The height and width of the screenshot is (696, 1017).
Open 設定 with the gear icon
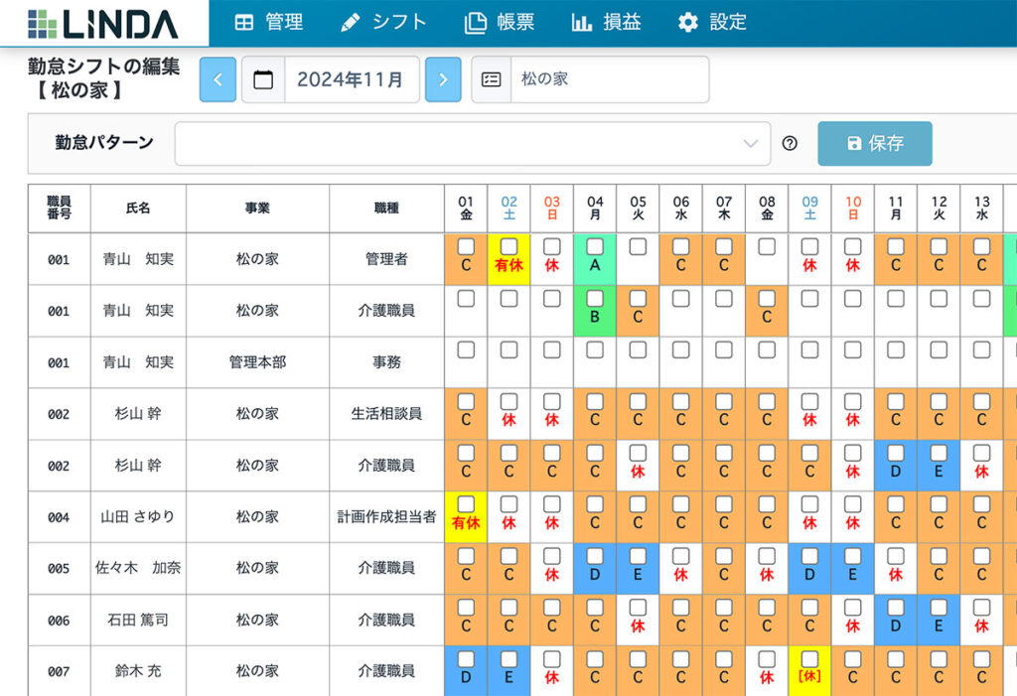tap(687, 20)
